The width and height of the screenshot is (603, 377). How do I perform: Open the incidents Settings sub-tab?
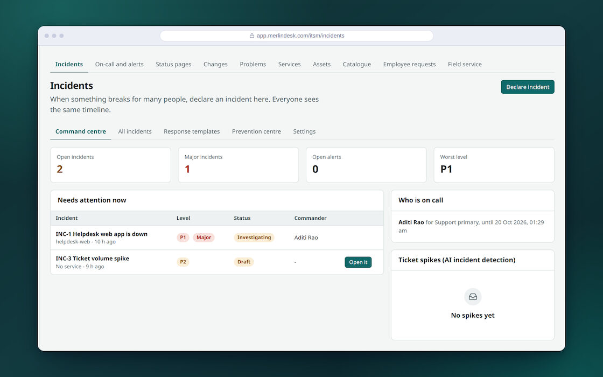click(x=304, y=131)
